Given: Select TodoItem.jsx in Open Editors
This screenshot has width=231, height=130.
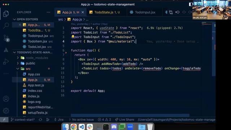Looking at the screenshot, I should point(33,41).
